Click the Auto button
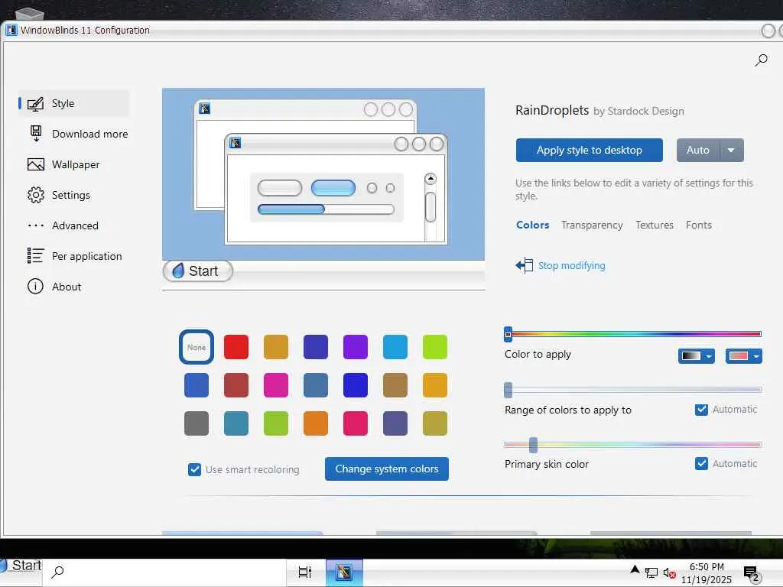 coord(698,151)
